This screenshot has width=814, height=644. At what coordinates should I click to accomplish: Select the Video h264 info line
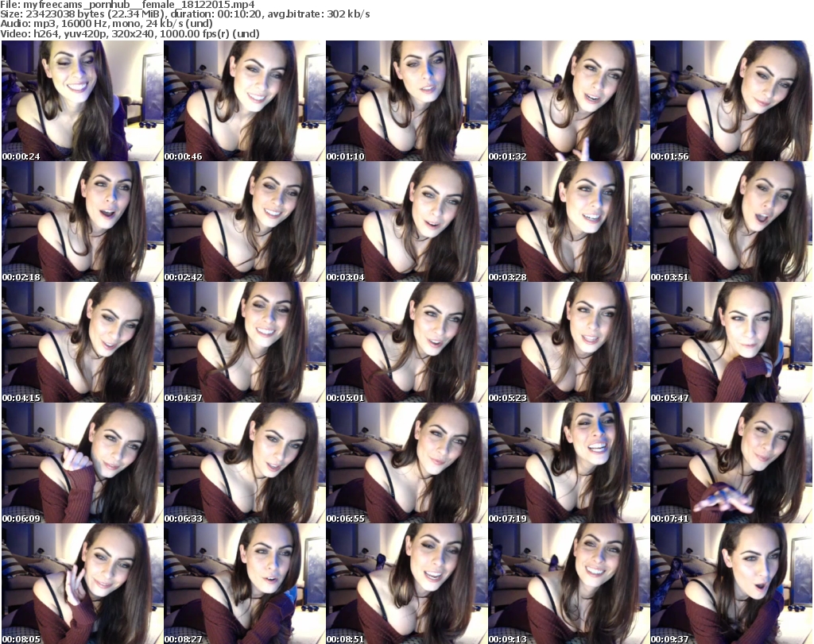pyautogui.click(x=130, y=33)
